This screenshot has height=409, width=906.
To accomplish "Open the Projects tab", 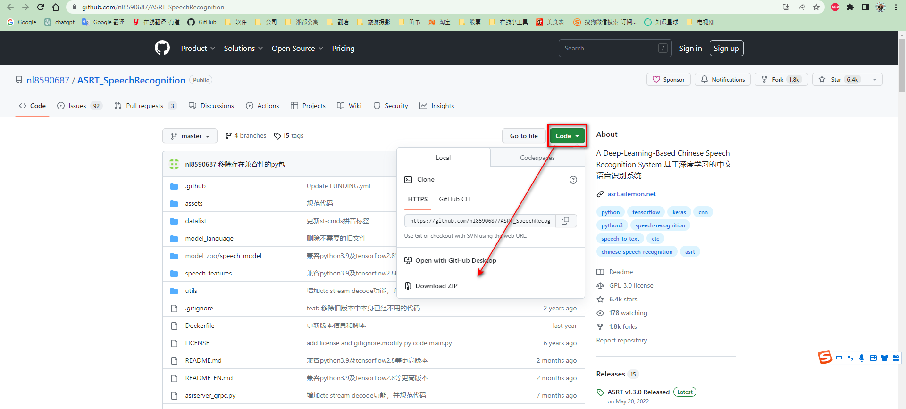I will (308, 106).
